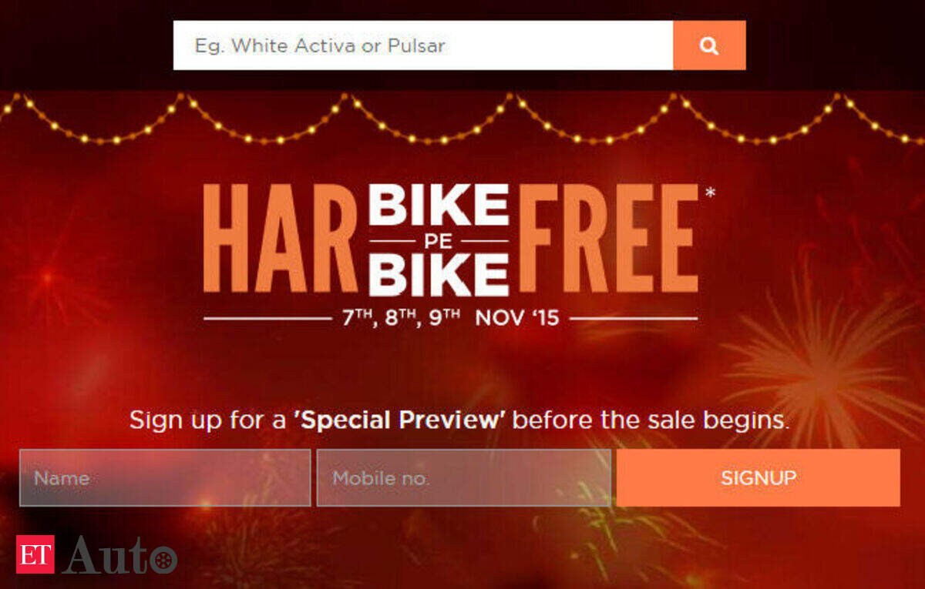925x589 pixels.
Task: Click the bold 'Special Preview' text
Action: [x=399, y=420]
